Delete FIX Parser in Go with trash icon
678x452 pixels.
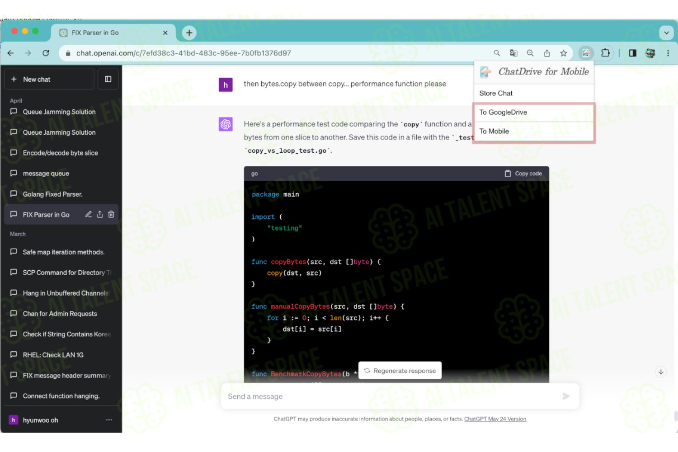point(111,214)
